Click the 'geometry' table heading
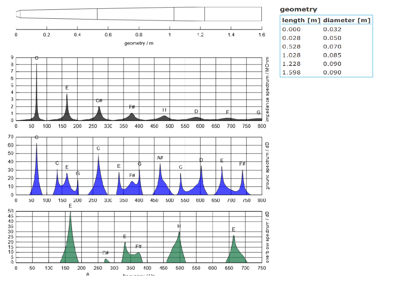 pos(298,10)
